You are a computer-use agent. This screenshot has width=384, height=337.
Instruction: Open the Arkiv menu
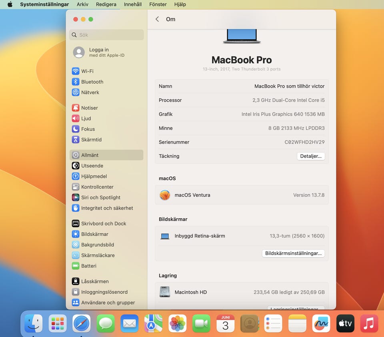82,4
